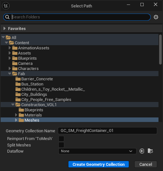The height and width of the screenshot is (171, 163).
Task: Click the Cancel button
Action: (x=146, y=164)
